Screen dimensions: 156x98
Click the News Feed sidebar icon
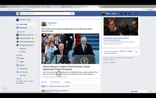pyautogui.click(x=17, y=24)
